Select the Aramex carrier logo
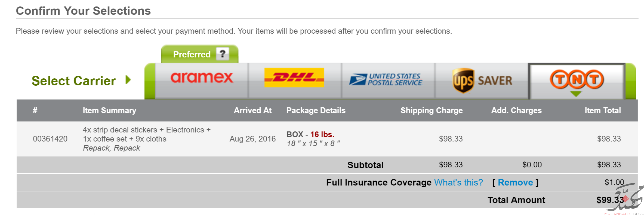This screenshot has width=644, height=215. point(202,77)
